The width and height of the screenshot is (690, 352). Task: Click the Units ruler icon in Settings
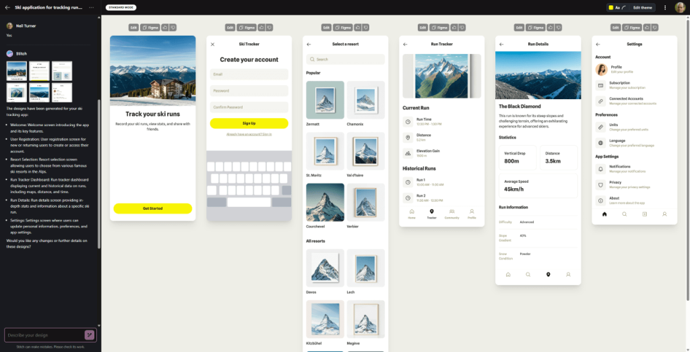pyautogui.click(x=600, y=127)
